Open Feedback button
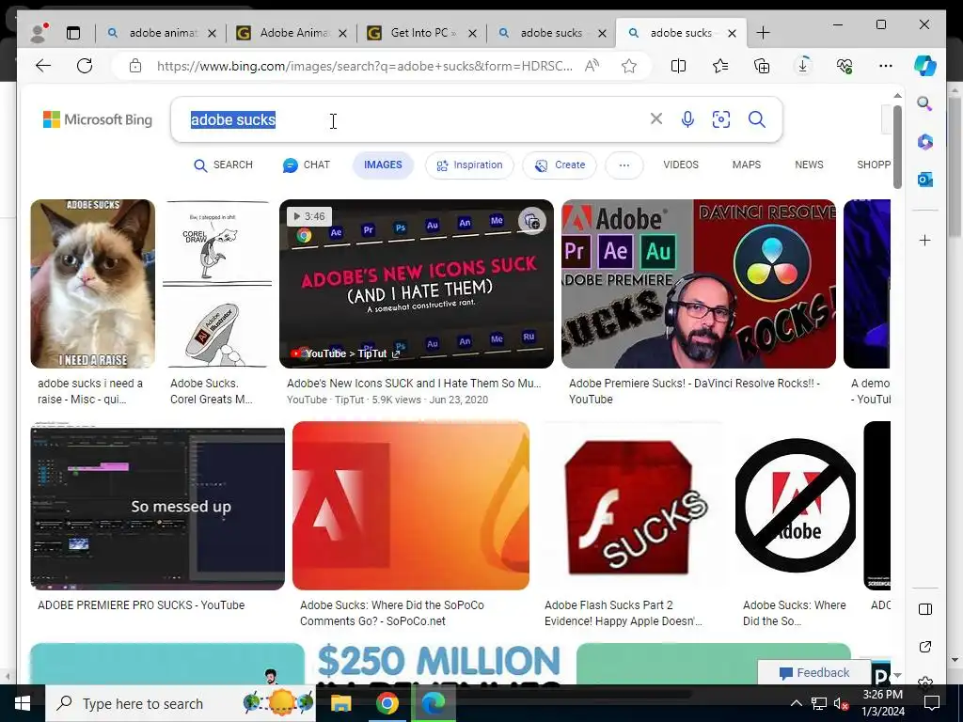The height and width of the screenshot is (722, 963). click(813, 673)
